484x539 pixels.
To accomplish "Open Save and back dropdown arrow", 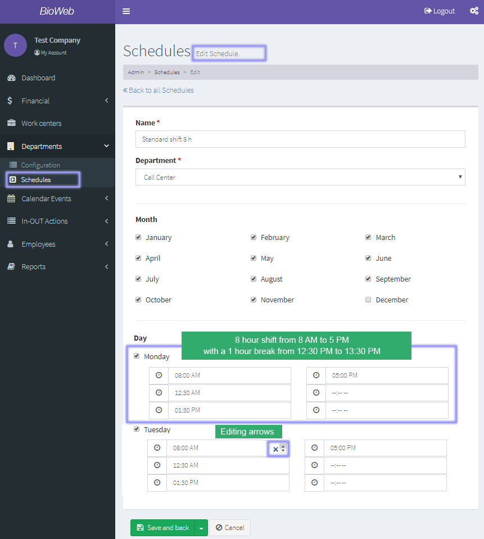I will (201, 528).
